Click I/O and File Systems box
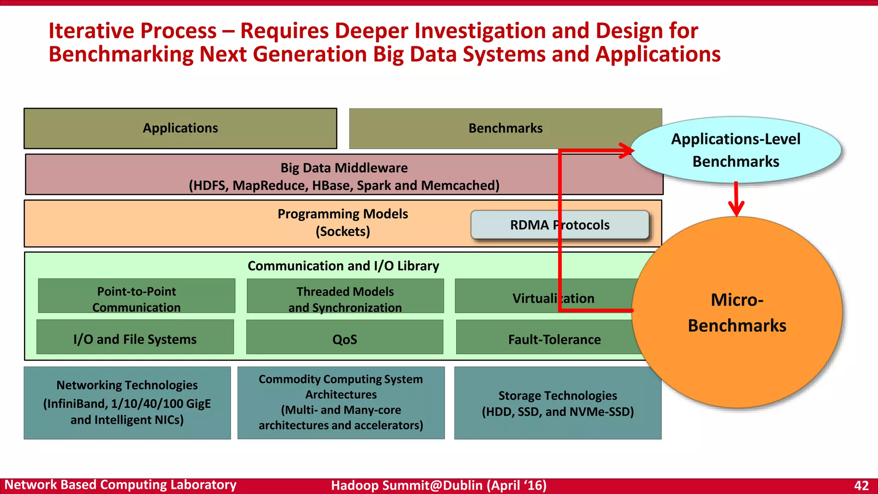The width and height of the screenshot is (878, 494). click(x=135, y=337)
